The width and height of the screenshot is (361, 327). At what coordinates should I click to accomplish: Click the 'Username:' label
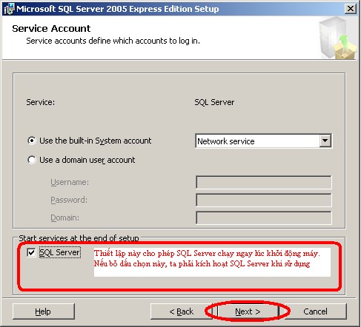tap(70, 182)
